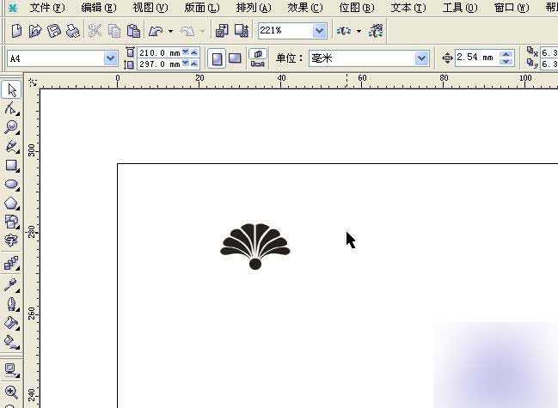Increase the page height 297.0 mm
Viewport: 558px width, 408px height.
[x=194, y=64]
